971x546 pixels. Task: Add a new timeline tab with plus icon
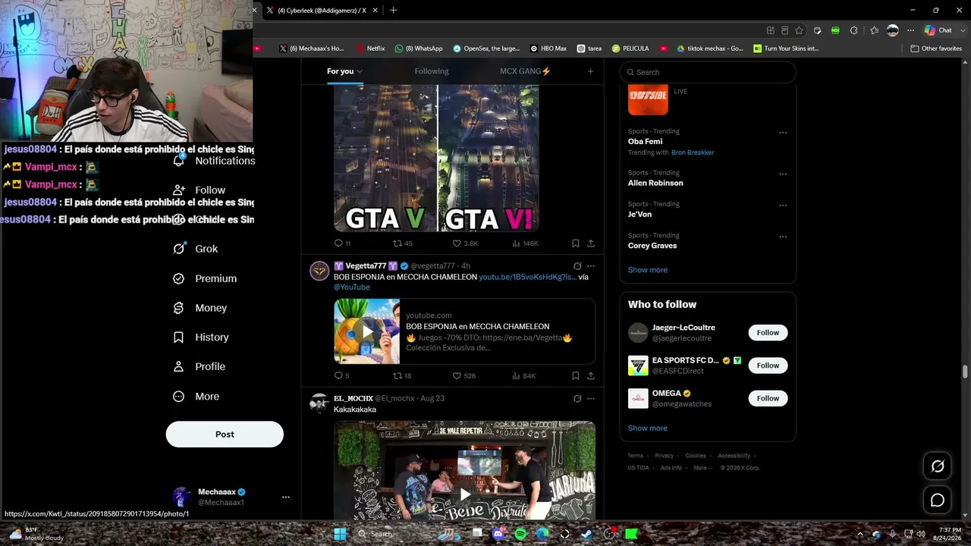coord(590,71)
